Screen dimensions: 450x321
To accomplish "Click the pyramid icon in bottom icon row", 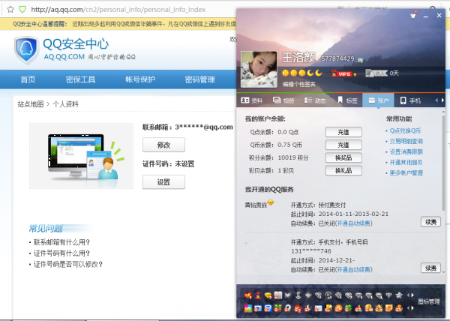I will [x=379, y=308].
